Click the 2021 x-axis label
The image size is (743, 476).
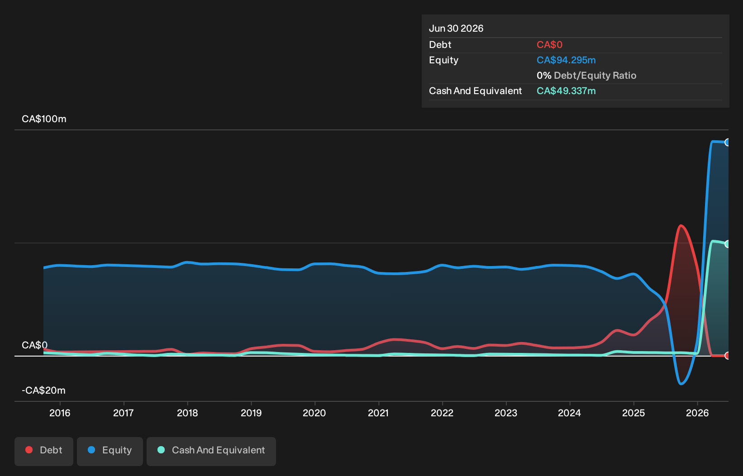pos(378,413)
